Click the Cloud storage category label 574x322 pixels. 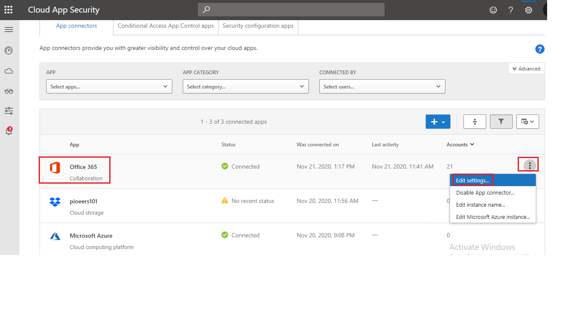tap(87, 213)
